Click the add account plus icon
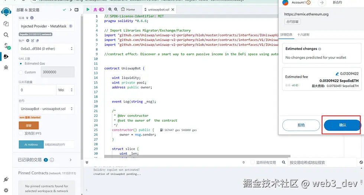364x195 pixels. (x=27, y=40)
